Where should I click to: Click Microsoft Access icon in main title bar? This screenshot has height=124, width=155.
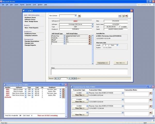1,2
